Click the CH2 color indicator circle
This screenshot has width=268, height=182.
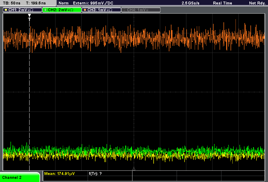point(46,10)
